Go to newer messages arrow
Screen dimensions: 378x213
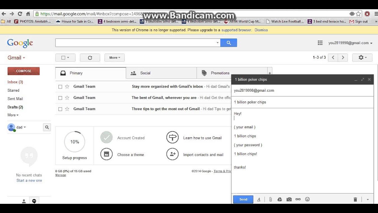pos(333,58)
